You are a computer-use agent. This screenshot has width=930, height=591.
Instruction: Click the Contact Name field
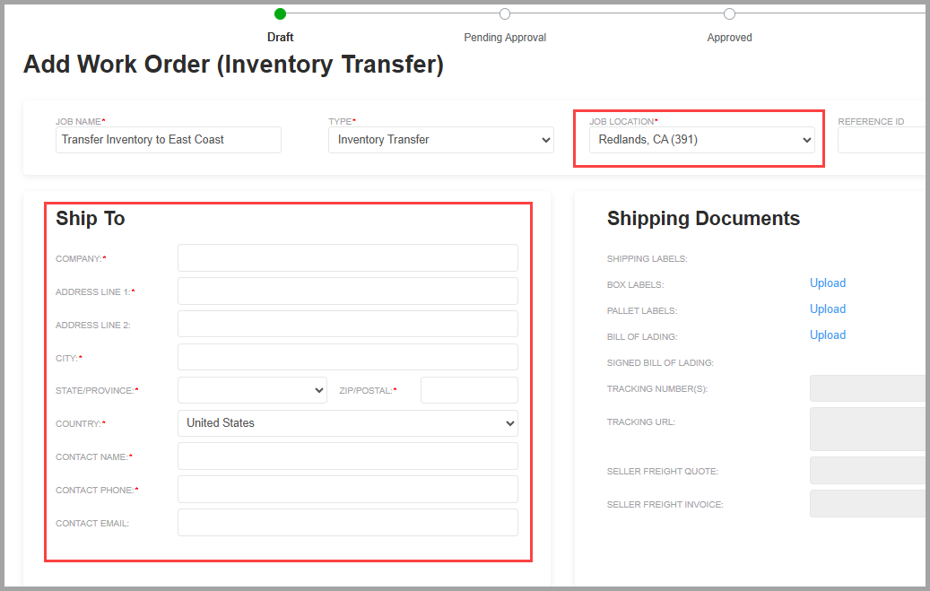point(348,456)
